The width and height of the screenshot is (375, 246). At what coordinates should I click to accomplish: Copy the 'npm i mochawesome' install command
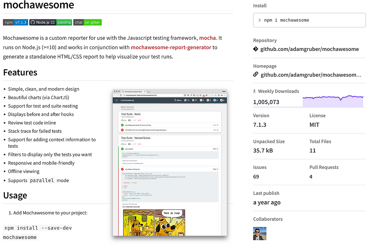[x=309, y=20]
